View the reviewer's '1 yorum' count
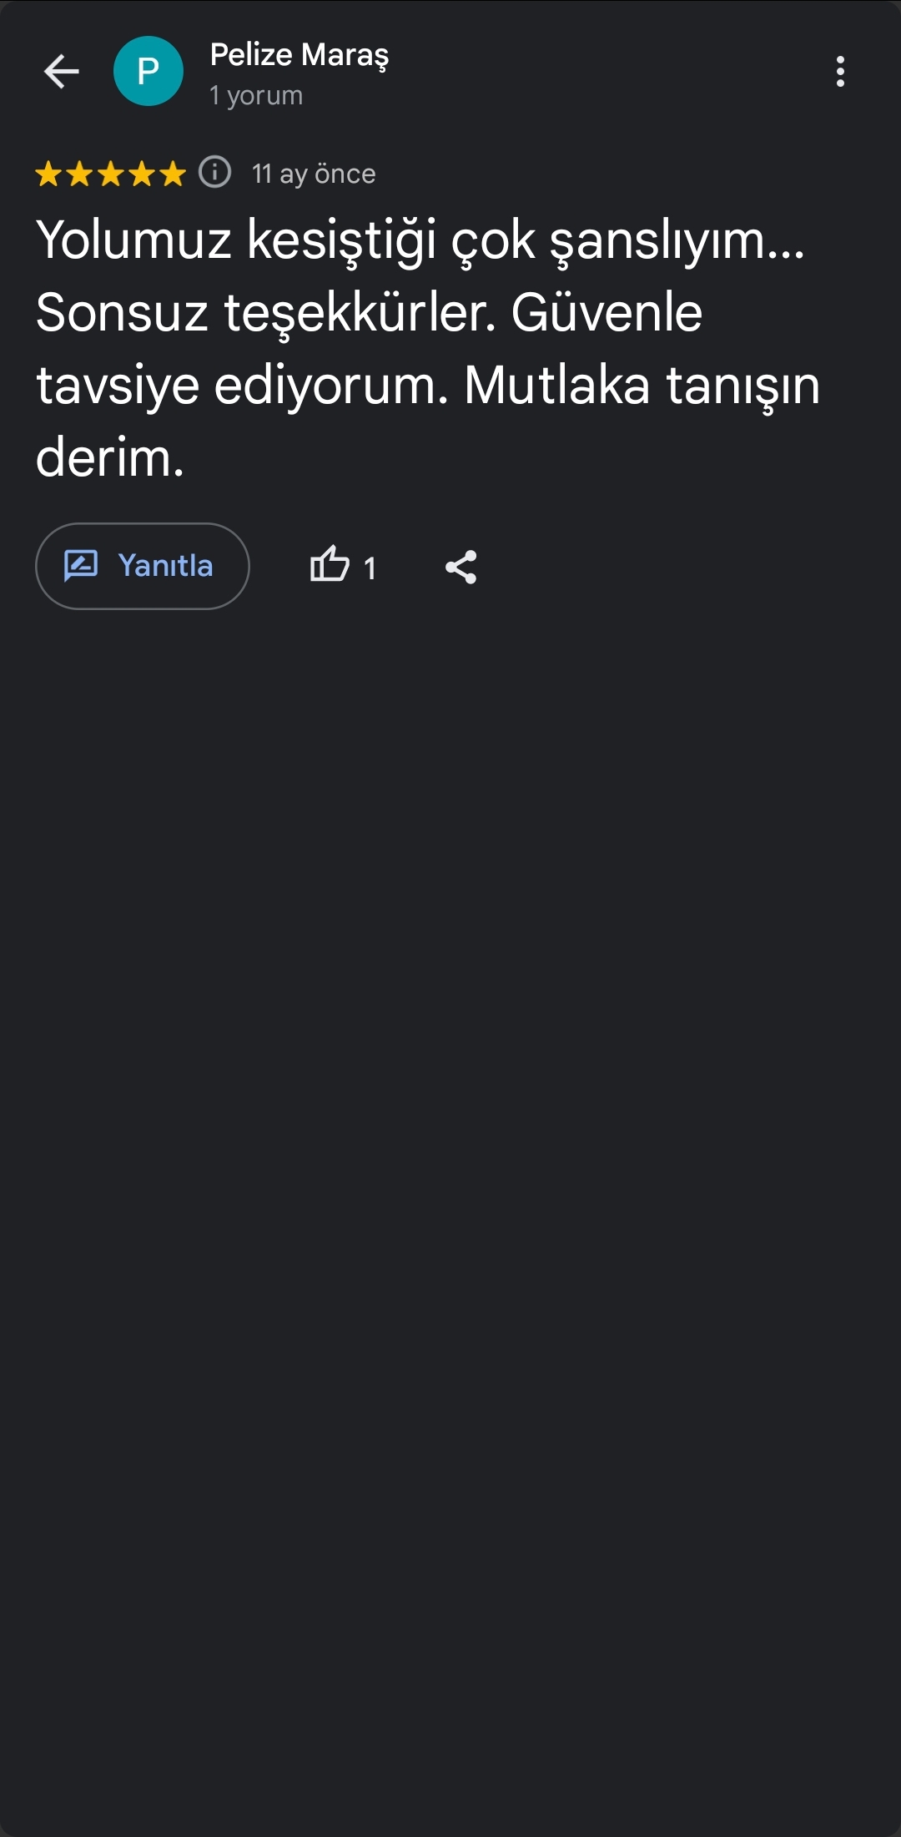The width and height of the screenshot is (901, 1837). 256,96
